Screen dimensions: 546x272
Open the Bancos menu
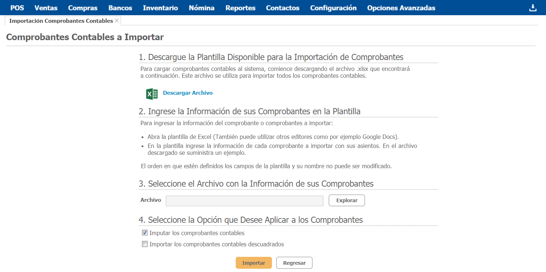point(120,8)
